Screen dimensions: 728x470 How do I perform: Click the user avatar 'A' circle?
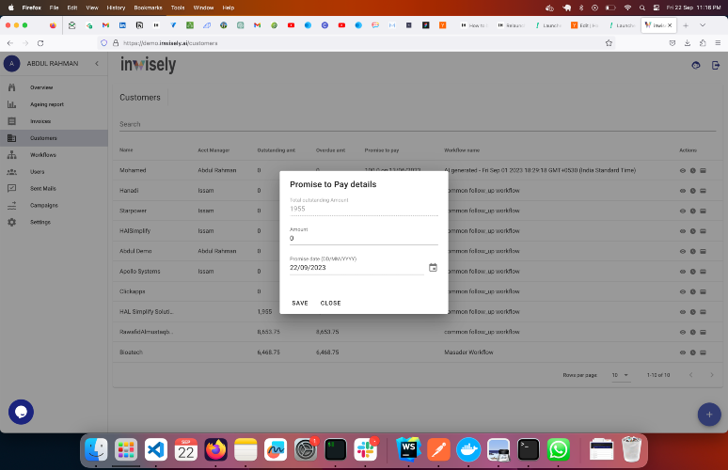[11, 64]
